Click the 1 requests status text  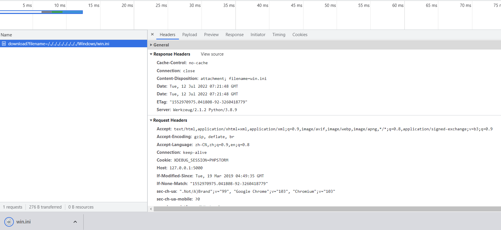[13, 207]
